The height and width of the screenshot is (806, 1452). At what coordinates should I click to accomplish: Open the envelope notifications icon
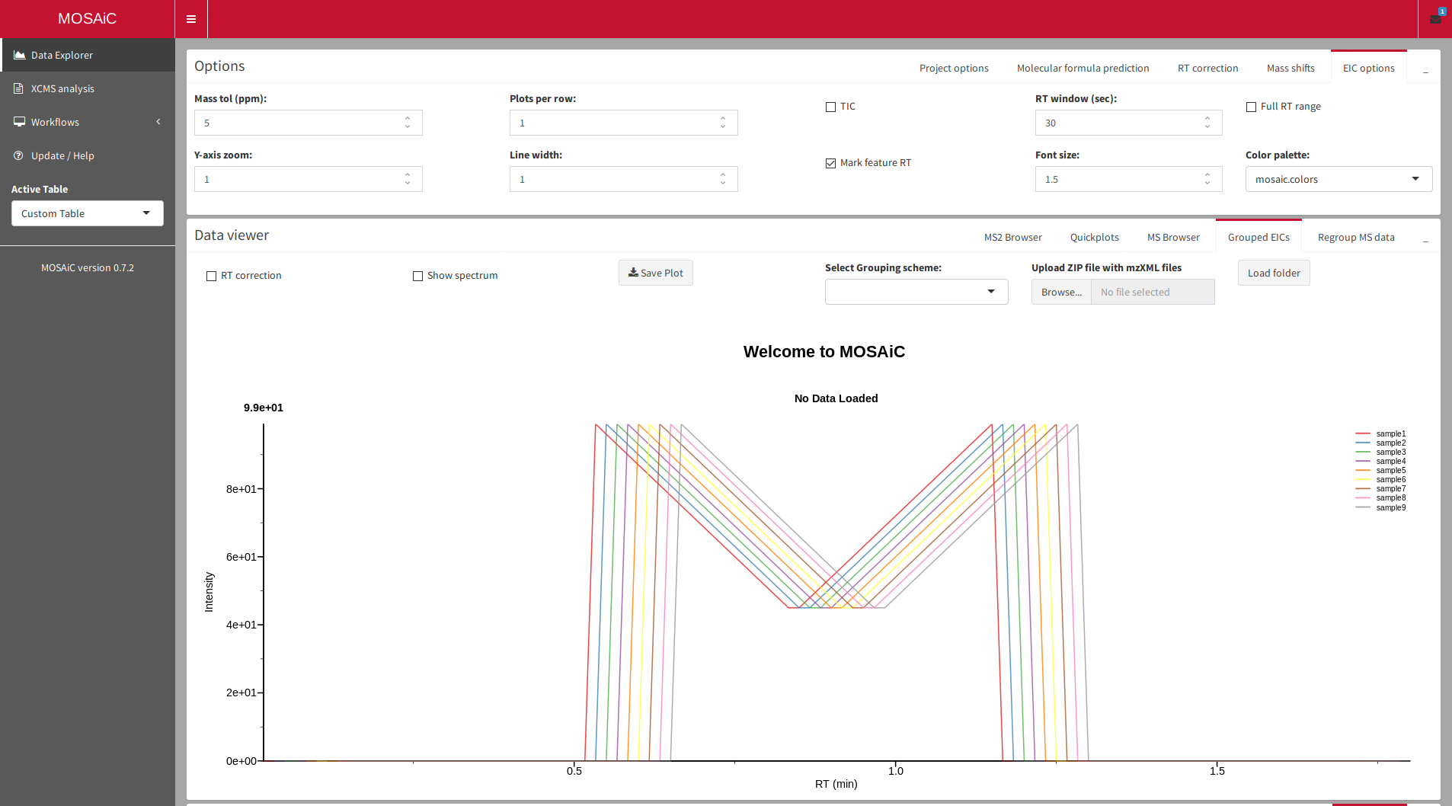pyautogui.click(x=1435, y=19)
